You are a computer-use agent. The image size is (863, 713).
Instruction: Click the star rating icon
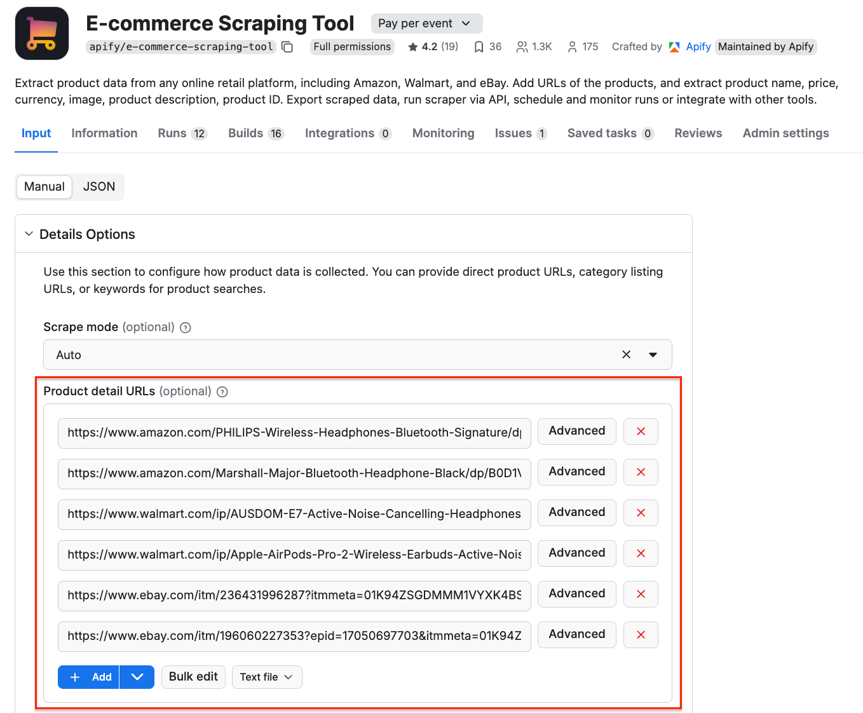pyautogui.click(x=412, y=46)
